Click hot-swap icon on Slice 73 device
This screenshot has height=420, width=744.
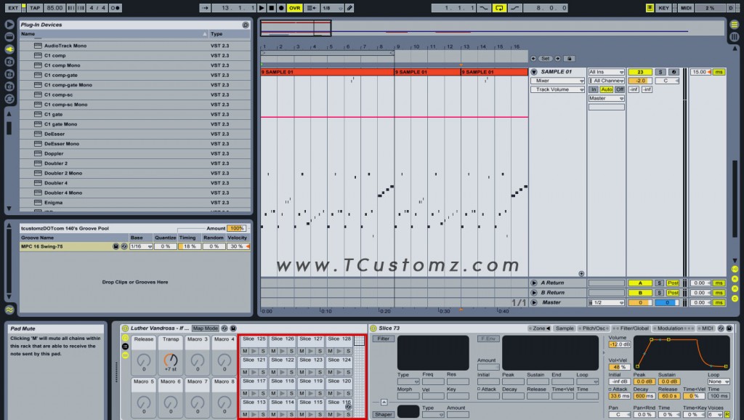coord(721,328)
